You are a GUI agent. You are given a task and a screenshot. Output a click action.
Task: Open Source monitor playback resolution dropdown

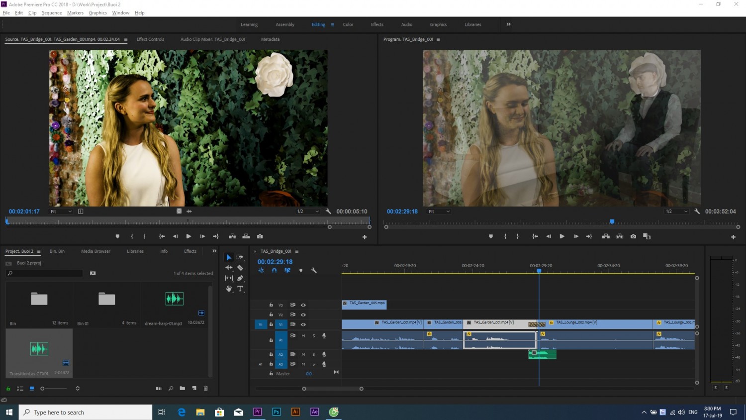(308, 211)
